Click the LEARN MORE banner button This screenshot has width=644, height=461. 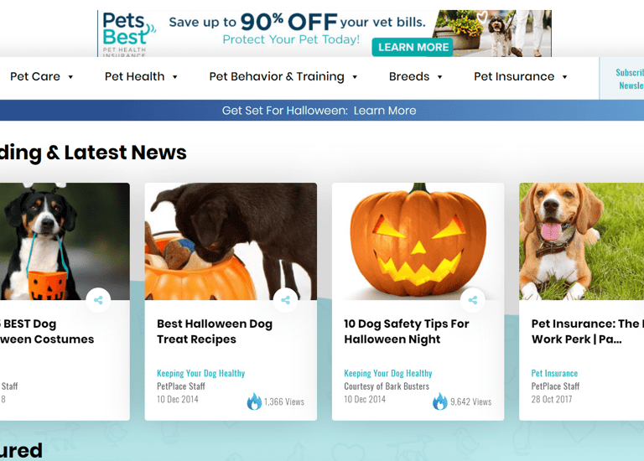(x=413, y=47)
